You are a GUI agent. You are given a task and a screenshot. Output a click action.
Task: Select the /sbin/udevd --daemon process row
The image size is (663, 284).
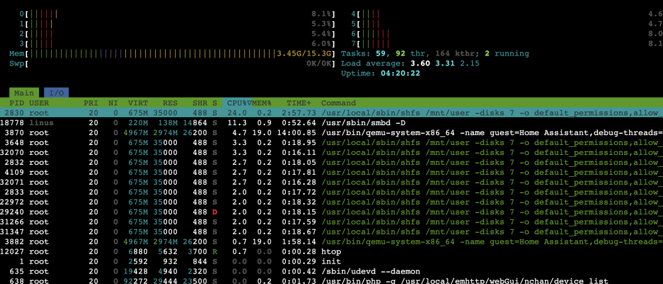coord(331,271)
